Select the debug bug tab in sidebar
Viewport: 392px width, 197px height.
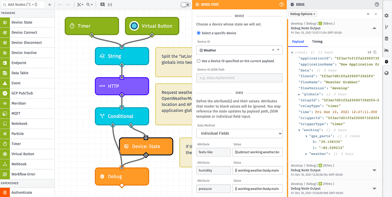(x=386, y=61)
